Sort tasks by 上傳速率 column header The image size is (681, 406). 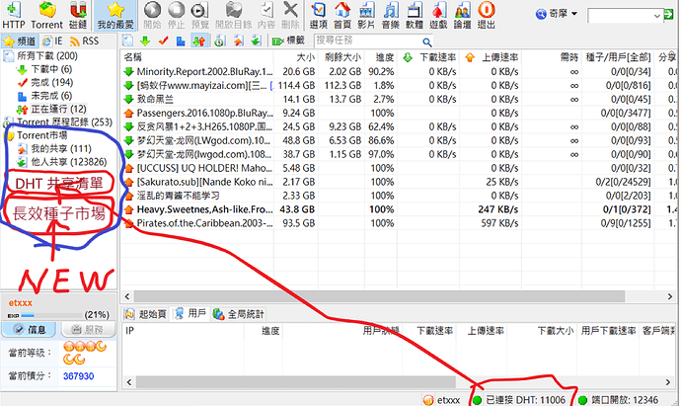pos(491,57)
